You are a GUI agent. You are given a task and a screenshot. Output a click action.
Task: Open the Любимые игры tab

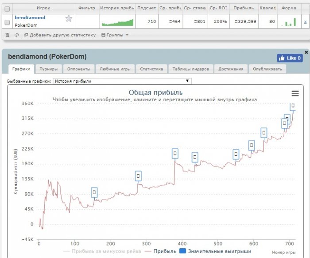(x=115, y=69)
